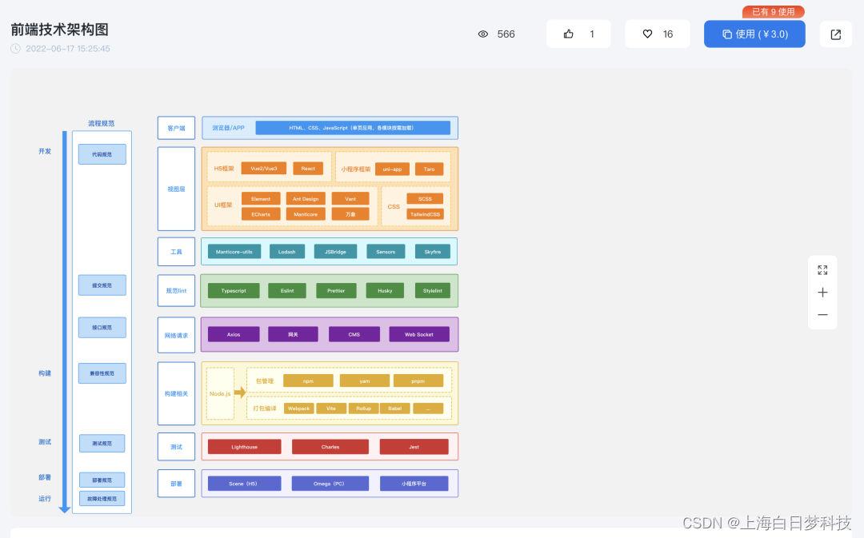Click the 566 view count
Screen dimensions: 864x538
point(506,34)
